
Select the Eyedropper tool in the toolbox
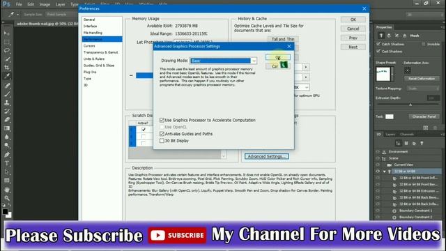point(7,76)
